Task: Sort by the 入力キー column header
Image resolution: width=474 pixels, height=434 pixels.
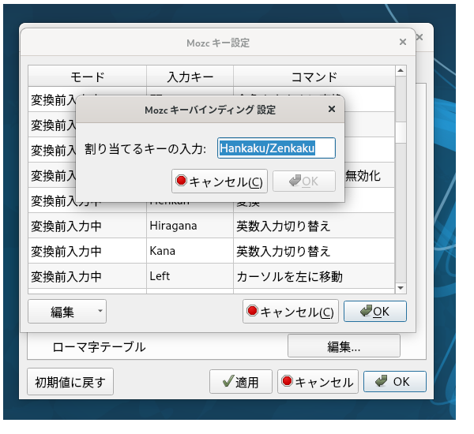Action: coord(190,77)
